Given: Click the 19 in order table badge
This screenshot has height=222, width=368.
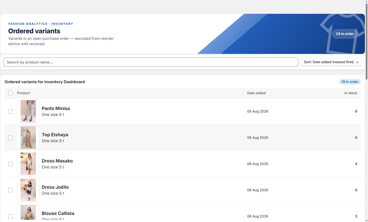Looking at the screenshot, I should tap(350, 82).
